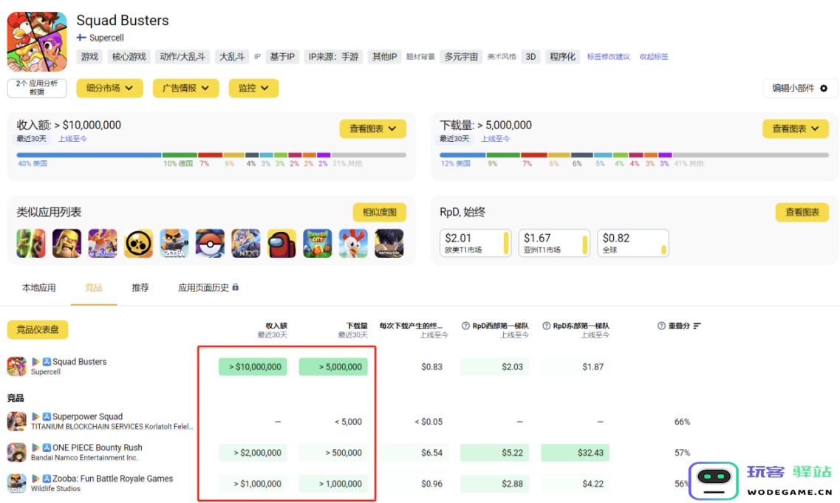The image size is (840, 503).
Task: Click the > $10,000,000 revenue cell
Action: click(253, 367)
